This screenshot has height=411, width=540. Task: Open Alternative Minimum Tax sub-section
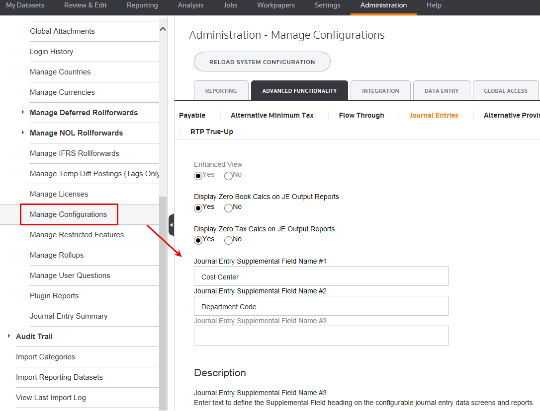point(272,115)
